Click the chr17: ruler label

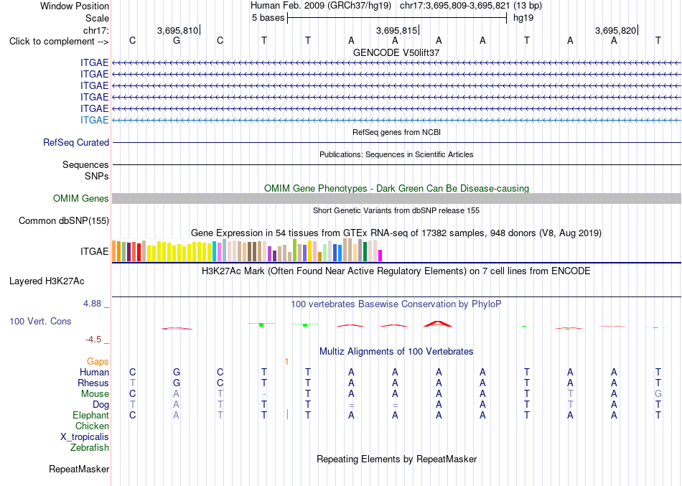(x=95, y=30)
